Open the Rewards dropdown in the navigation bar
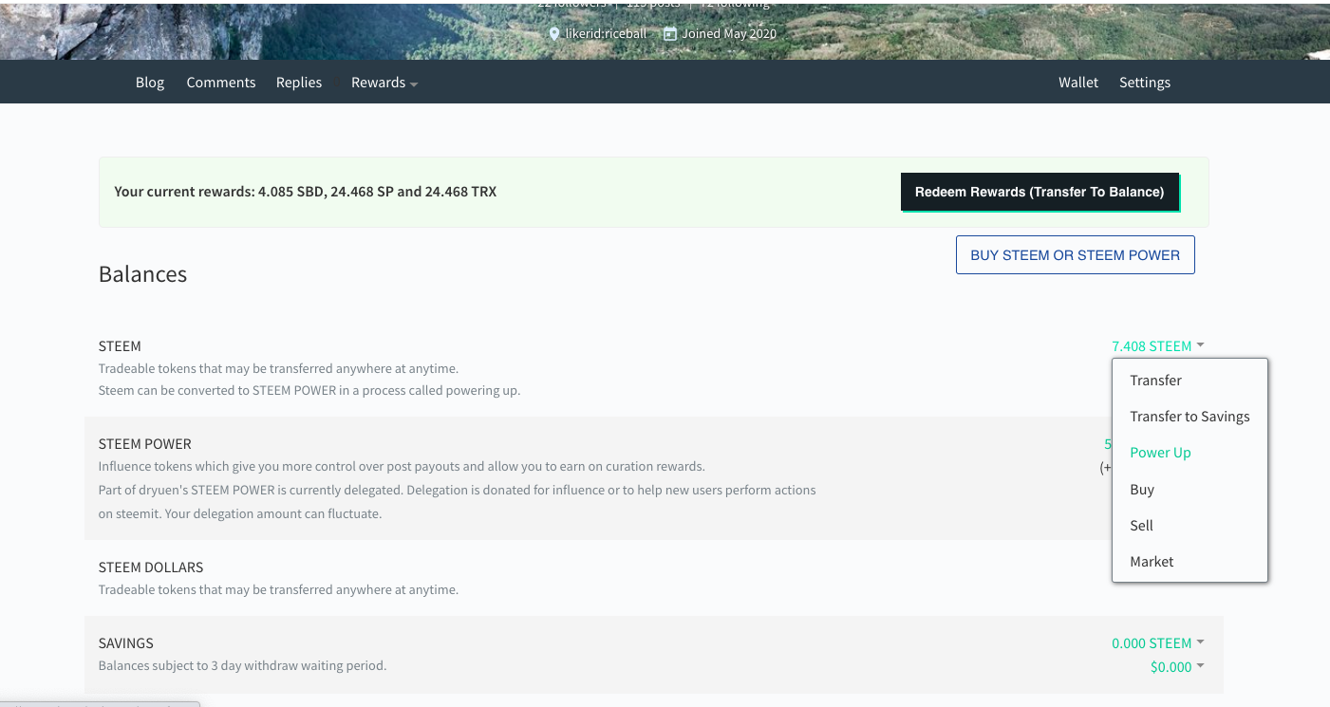 pyautogui.click(x=384, y=83)
